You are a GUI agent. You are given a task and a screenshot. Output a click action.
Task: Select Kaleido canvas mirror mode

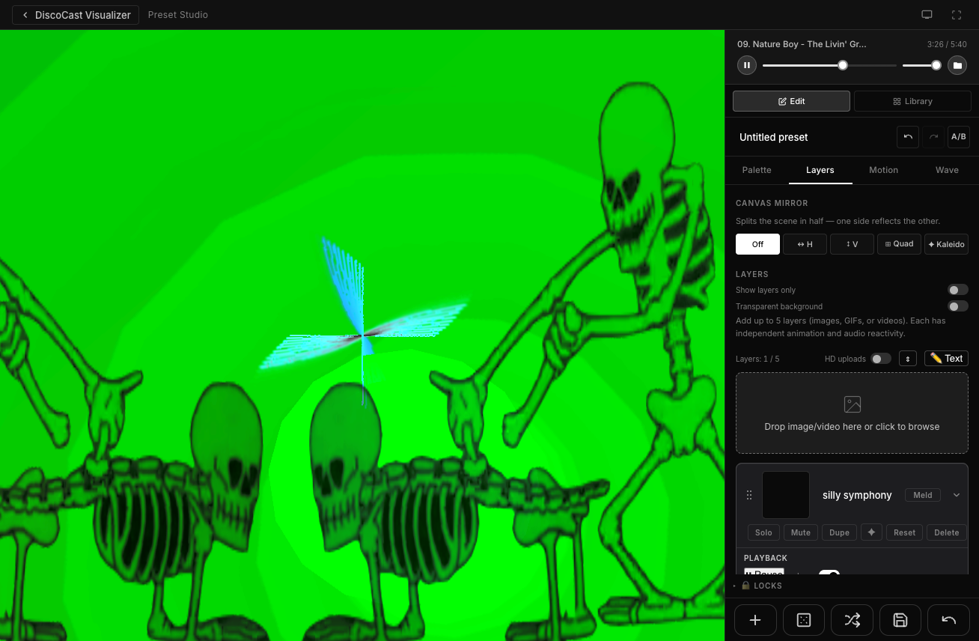pyautogui.click(x=946, y=244)
